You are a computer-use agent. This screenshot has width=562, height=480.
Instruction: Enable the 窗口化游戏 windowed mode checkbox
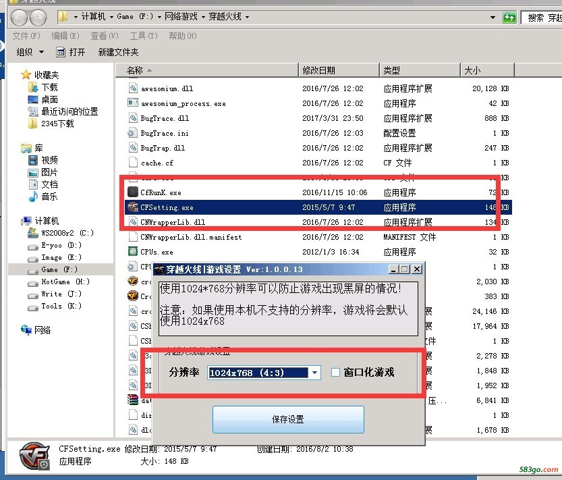tap(335, 373)
